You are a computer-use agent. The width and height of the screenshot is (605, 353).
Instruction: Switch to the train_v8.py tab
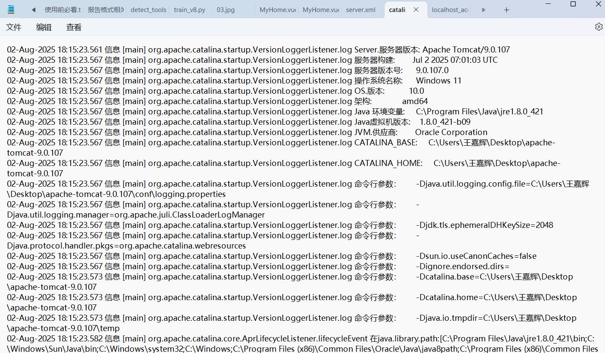(189, 9)
